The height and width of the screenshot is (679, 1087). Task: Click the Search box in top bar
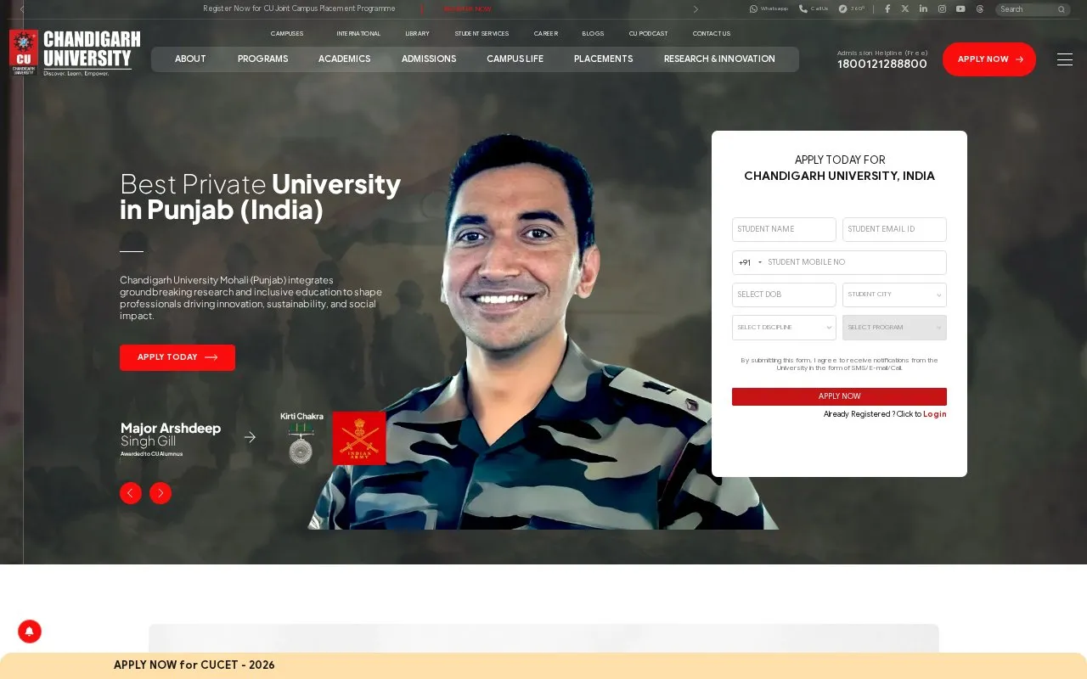coord(1033,9)
